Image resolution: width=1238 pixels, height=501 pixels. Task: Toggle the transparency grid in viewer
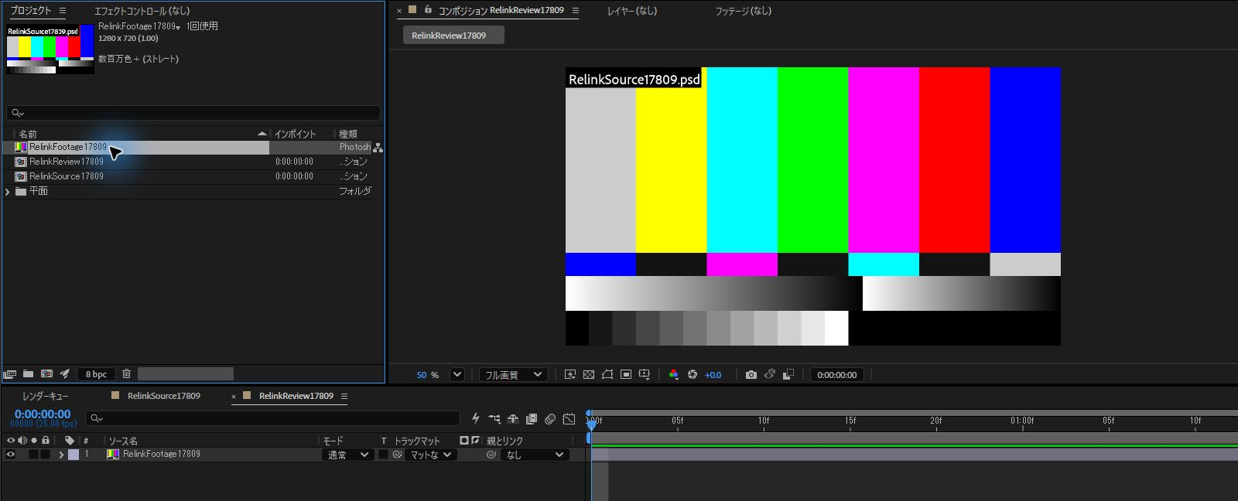pos(589,375)
